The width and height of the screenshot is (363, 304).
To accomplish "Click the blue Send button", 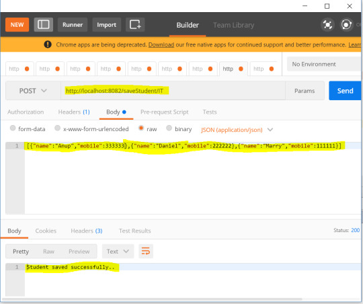I will (x=345, y=91).
